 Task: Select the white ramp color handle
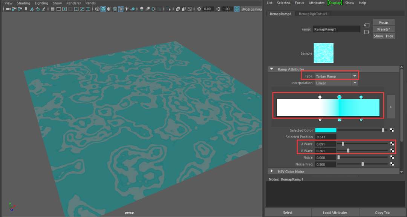pos(320,97)
